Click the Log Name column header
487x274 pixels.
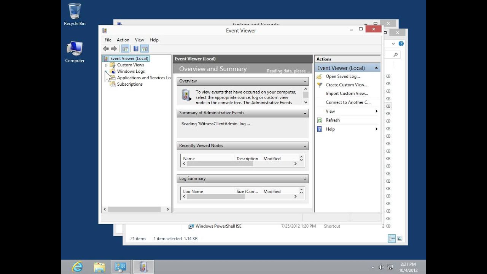[x=208, y=191]
